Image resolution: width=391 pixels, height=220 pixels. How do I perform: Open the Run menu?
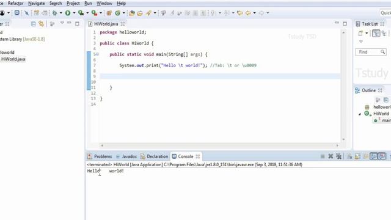tap(88, 3)
